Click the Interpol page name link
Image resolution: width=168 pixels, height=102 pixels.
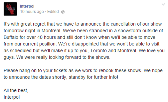click(27, 6)
